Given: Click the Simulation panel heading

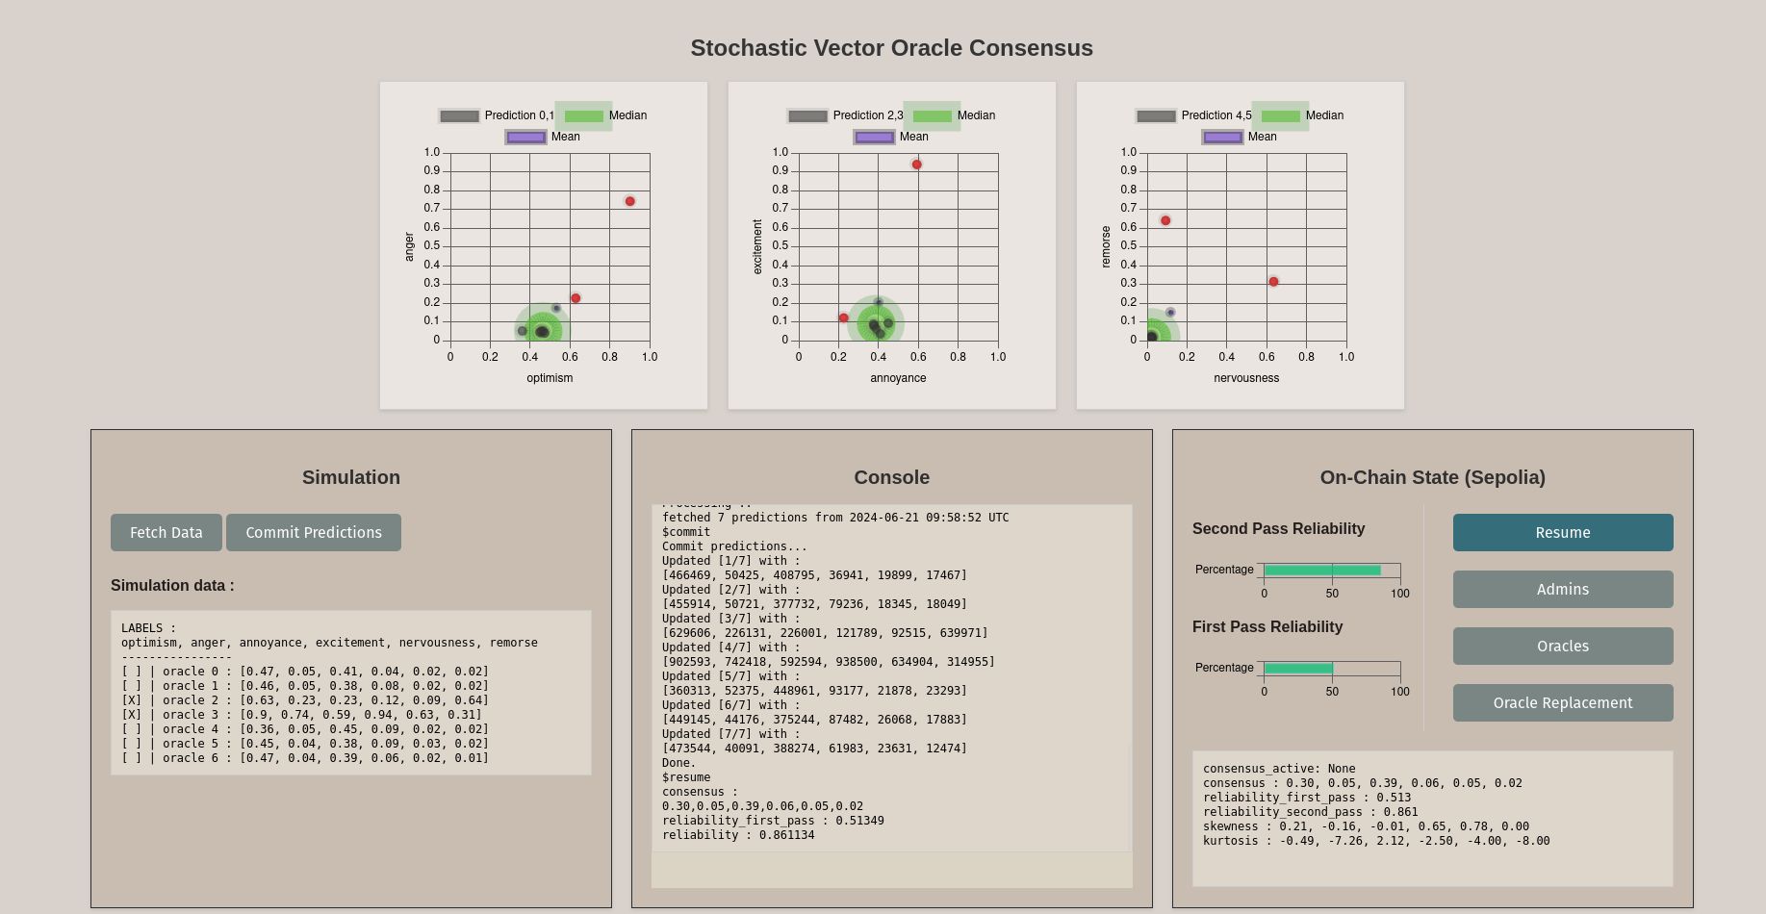Looking at the screenshot, I should pos(351,477).
